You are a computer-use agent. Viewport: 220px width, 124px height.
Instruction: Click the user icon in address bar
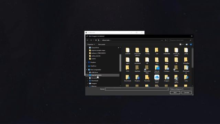click(99, 40)
